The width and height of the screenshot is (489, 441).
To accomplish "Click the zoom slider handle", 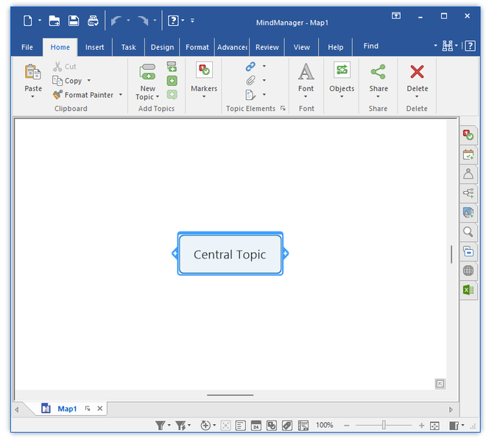I will (384, 425).
